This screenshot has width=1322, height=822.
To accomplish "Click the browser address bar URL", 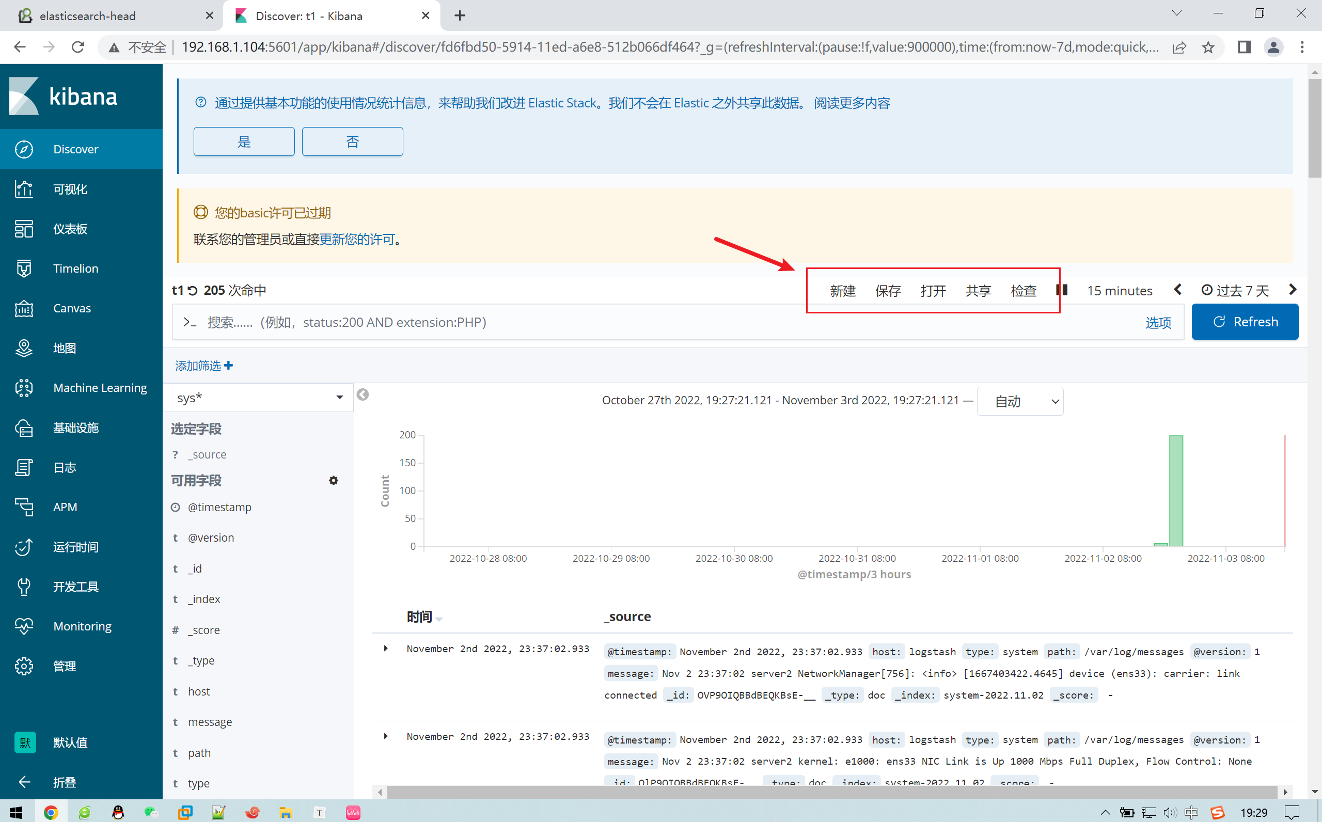I will tap(670, 48).
